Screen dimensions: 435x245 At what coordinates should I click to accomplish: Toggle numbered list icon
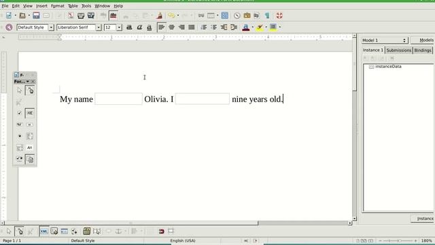coord(204,27)
